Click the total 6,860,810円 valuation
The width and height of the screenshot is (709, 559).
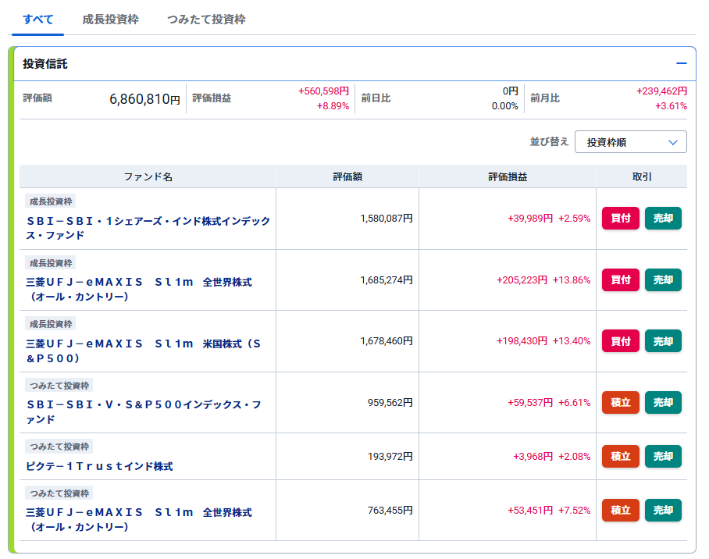[x=144, y=98]
